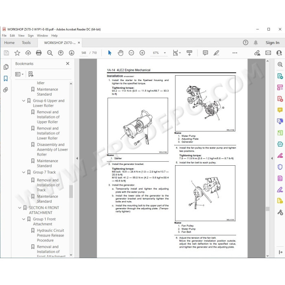Open Hydraulic Circuit Pressure Release Procedure
Screen dimensions: 285x285
pos(50,235)
